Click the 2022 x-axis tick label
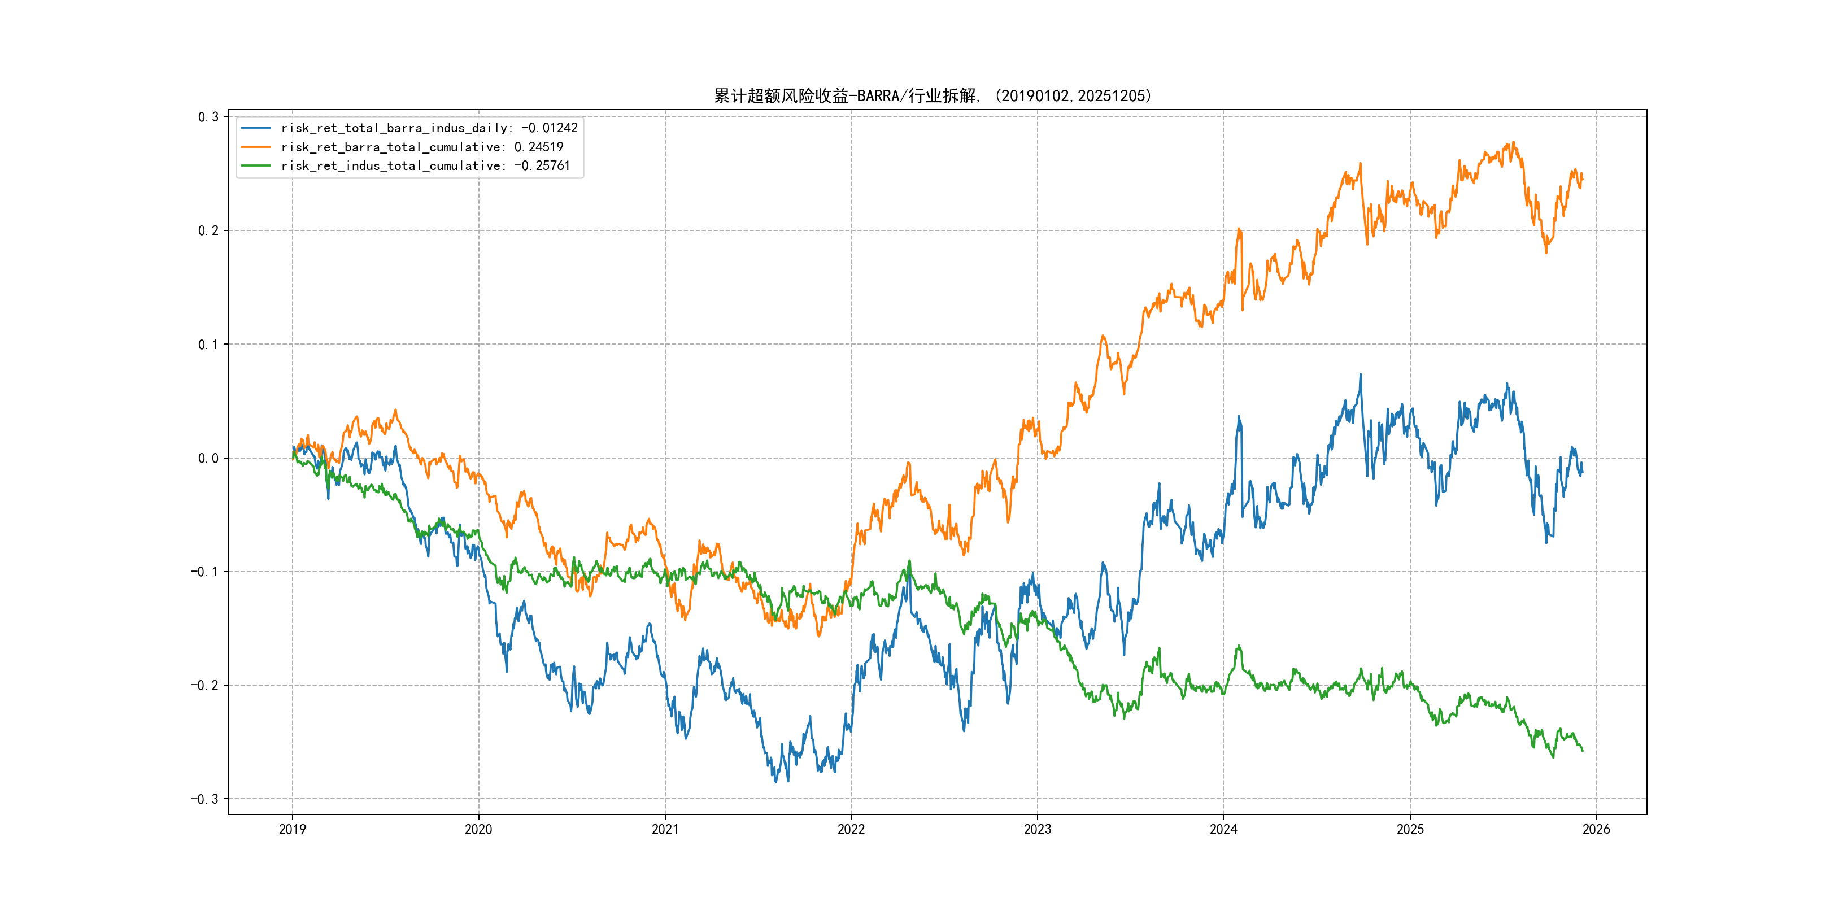 [x=851, y=829]
